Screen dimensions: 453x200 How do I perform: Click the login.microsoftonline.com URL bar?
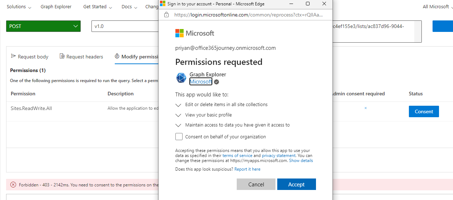click(x=249, y=15)
